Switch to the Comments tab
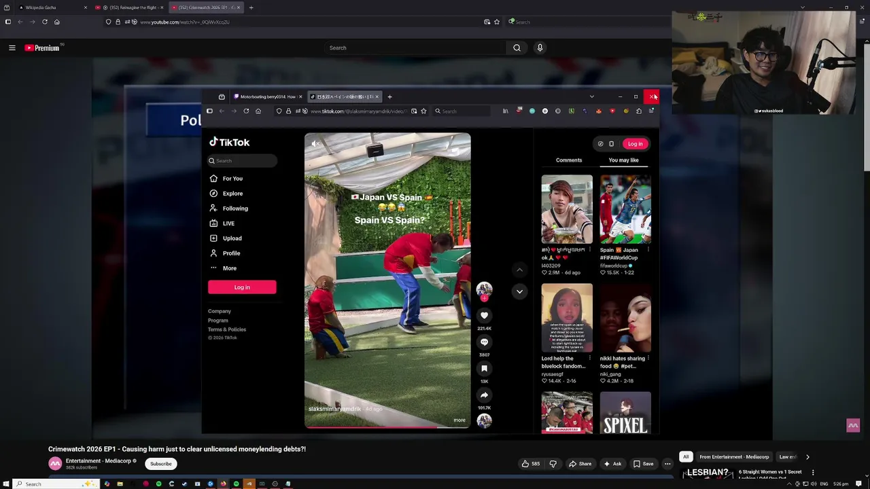 point(569,160)
